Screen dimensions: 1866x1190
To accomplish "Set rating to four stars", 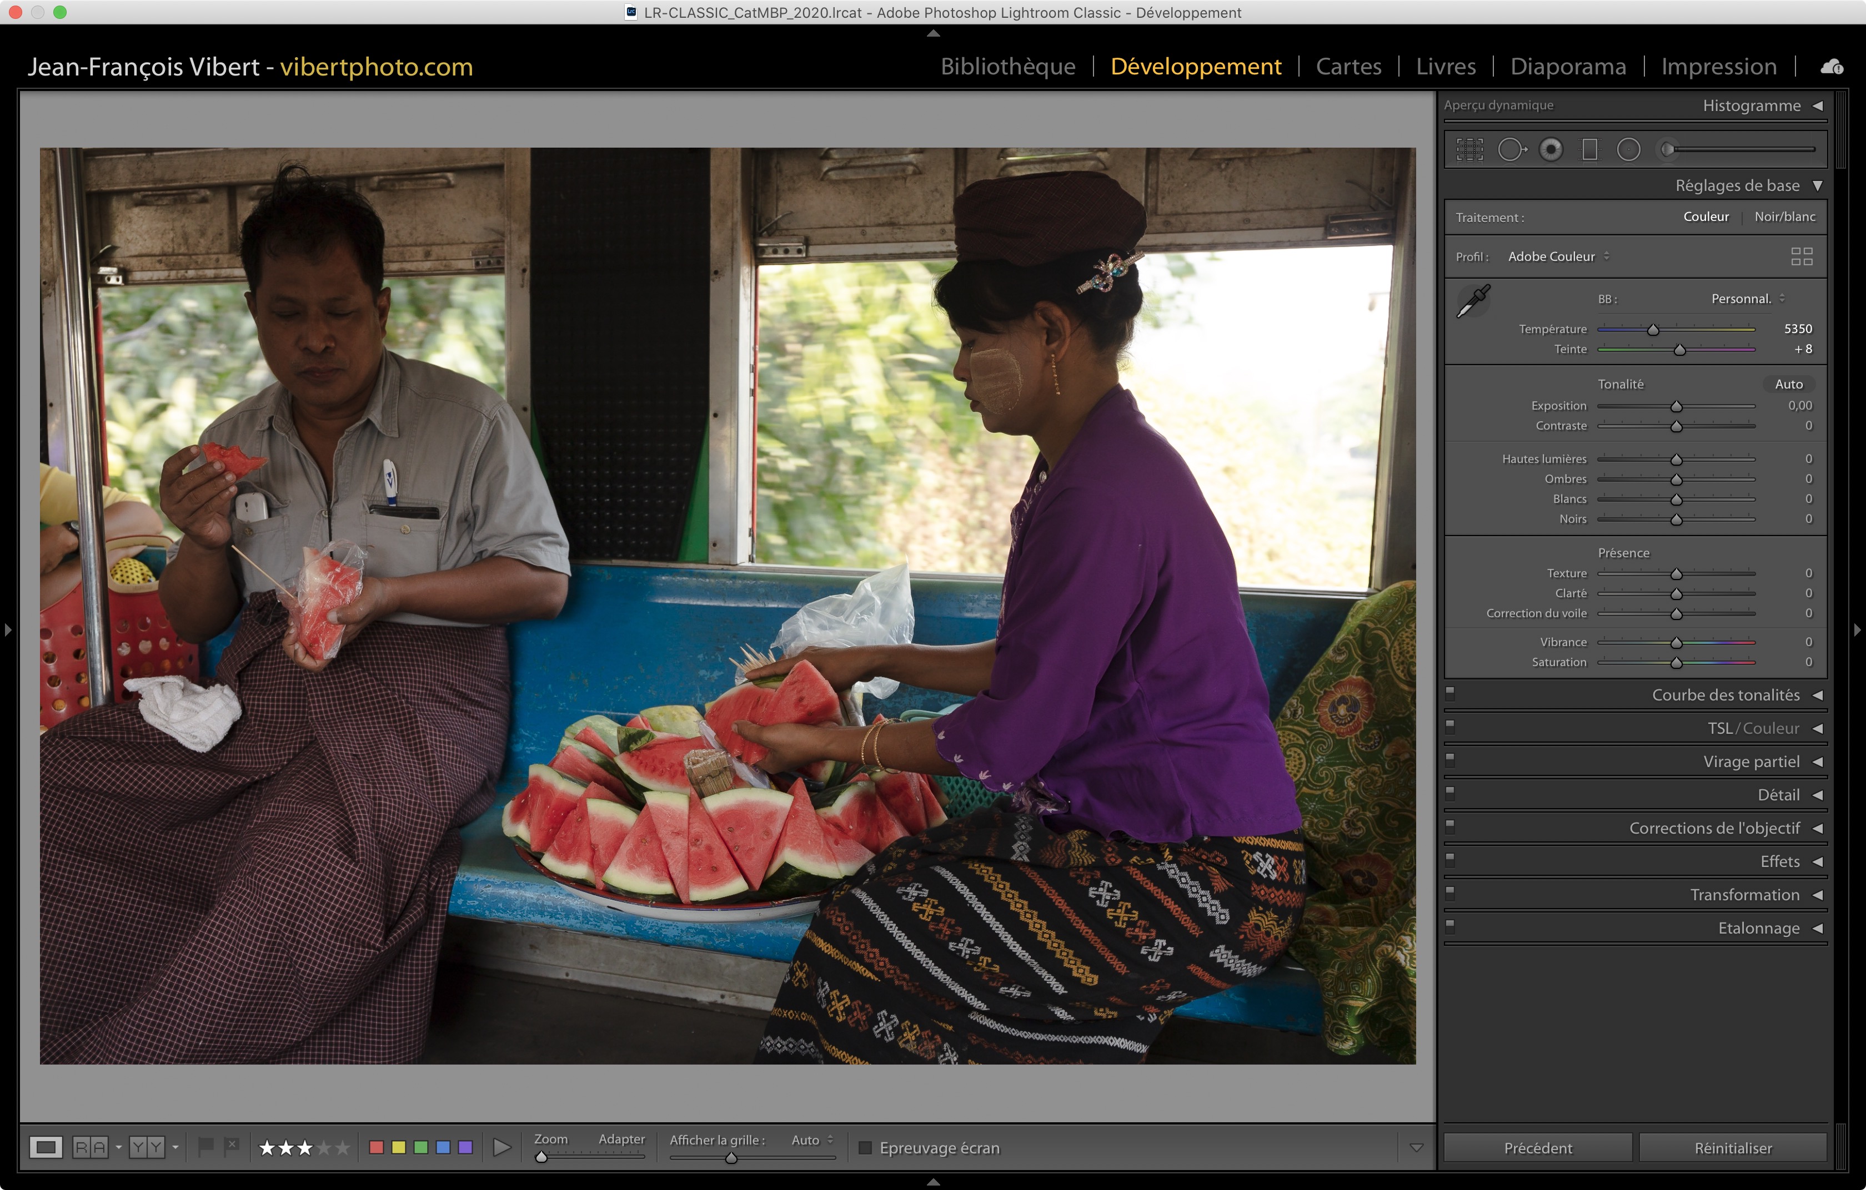I will pyautogui.click(x=324, y=1147).
